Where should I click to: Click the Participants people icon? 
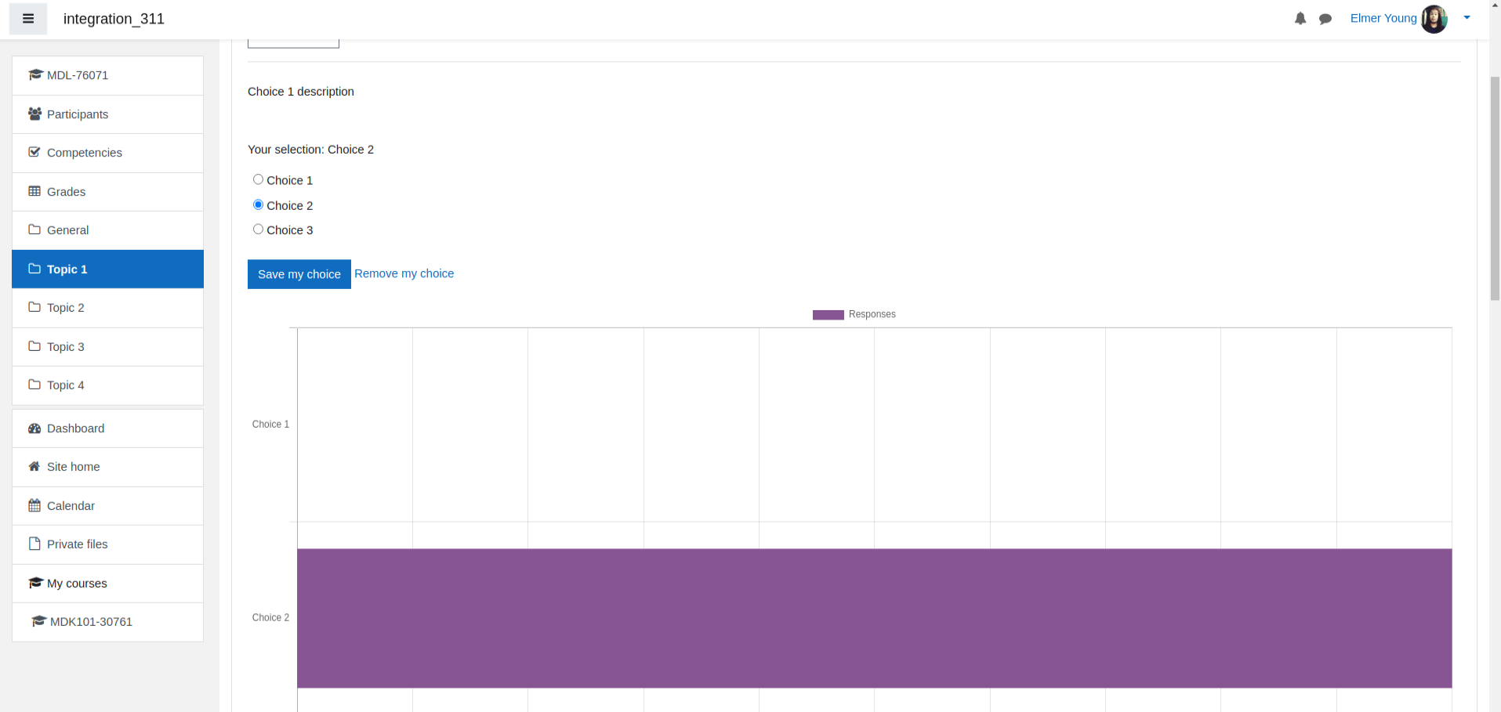[x=34, y=114]
